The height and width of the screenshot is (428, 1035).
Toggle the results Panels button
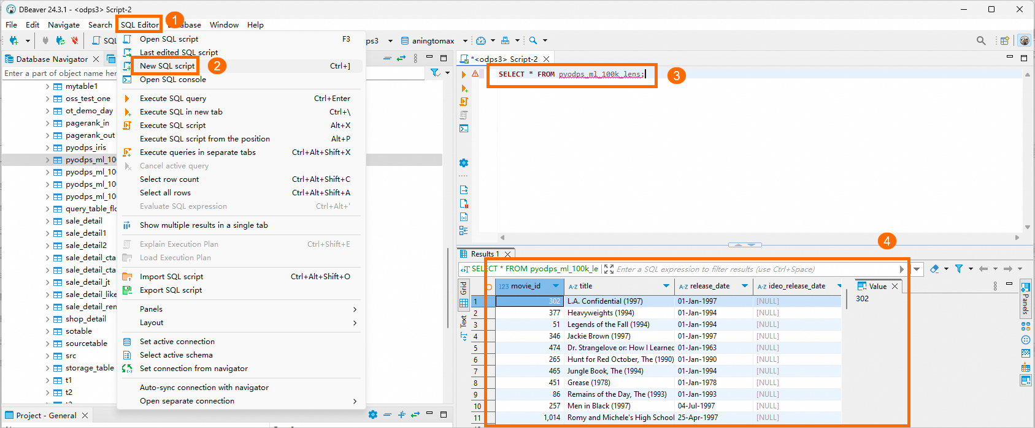coord(1025,299)
